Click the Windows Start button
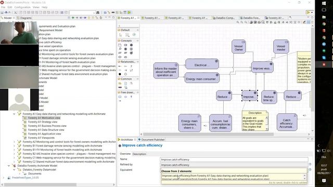Image resolution: width=333 pixels, height=187 pixels. pos(324,3)
